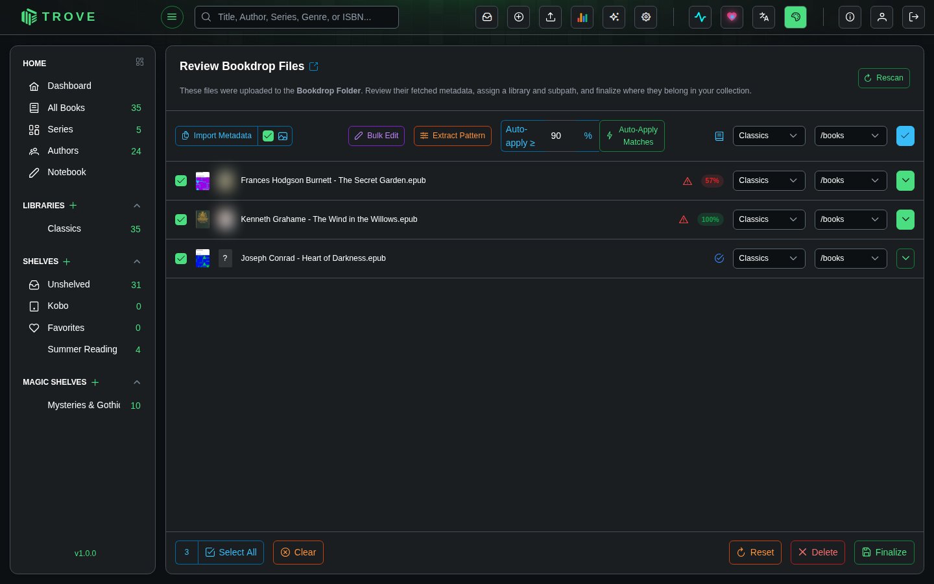Click the green theme palette icon
The image size is (934, 584).
coord(796,18)
